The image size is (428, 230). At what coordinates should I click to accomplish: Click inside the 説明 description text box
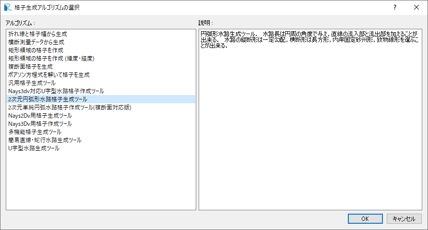click(310, 120)
